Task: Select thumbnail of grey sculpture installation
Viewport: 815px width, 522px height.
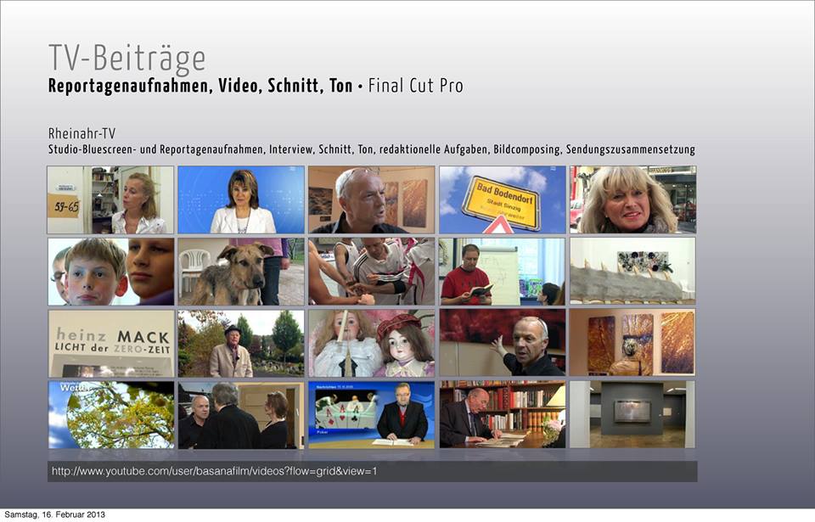Action: pyautogui.click(x=632, y=272)
